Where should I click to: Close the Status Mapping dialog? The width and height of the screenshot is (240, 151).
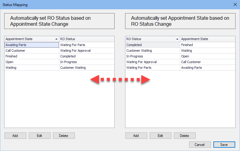(x=235, y=4)
